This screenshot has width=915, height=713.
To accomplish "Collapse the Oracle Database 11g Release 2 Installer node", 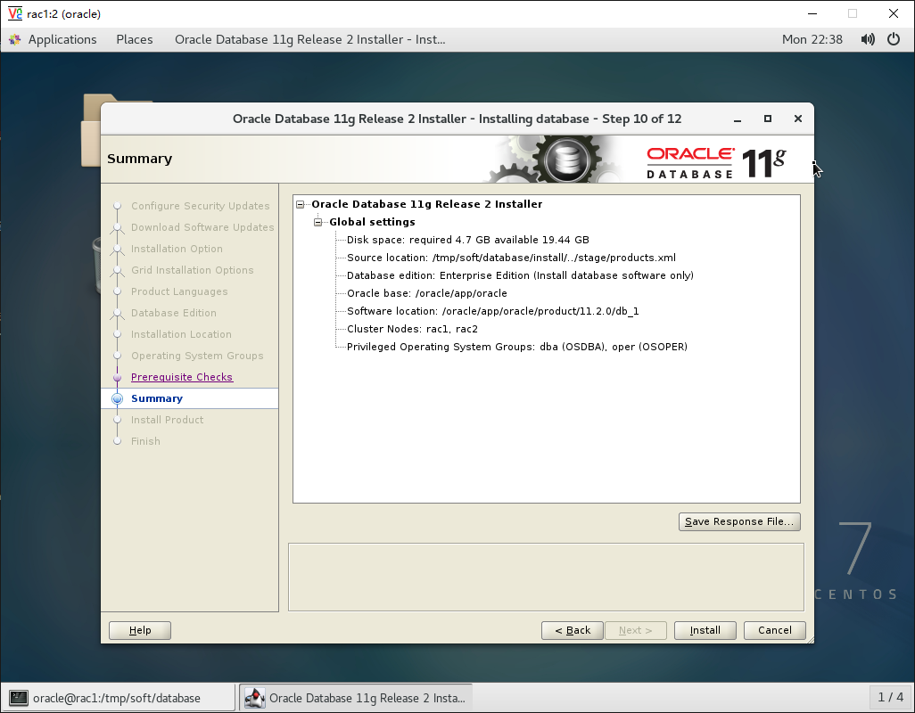I will click(301, 205).
